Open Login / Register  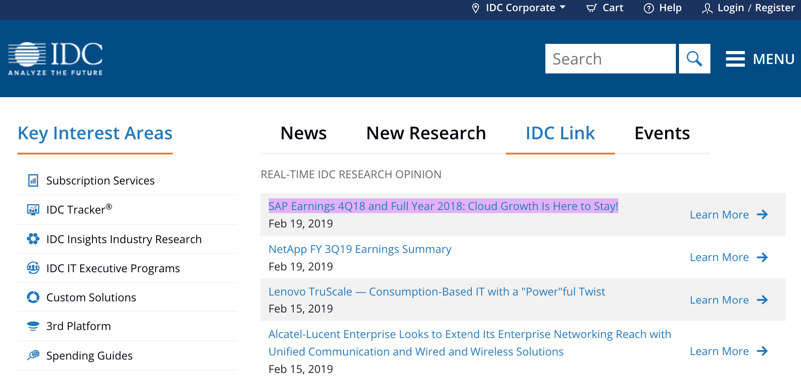coord(756,8)
